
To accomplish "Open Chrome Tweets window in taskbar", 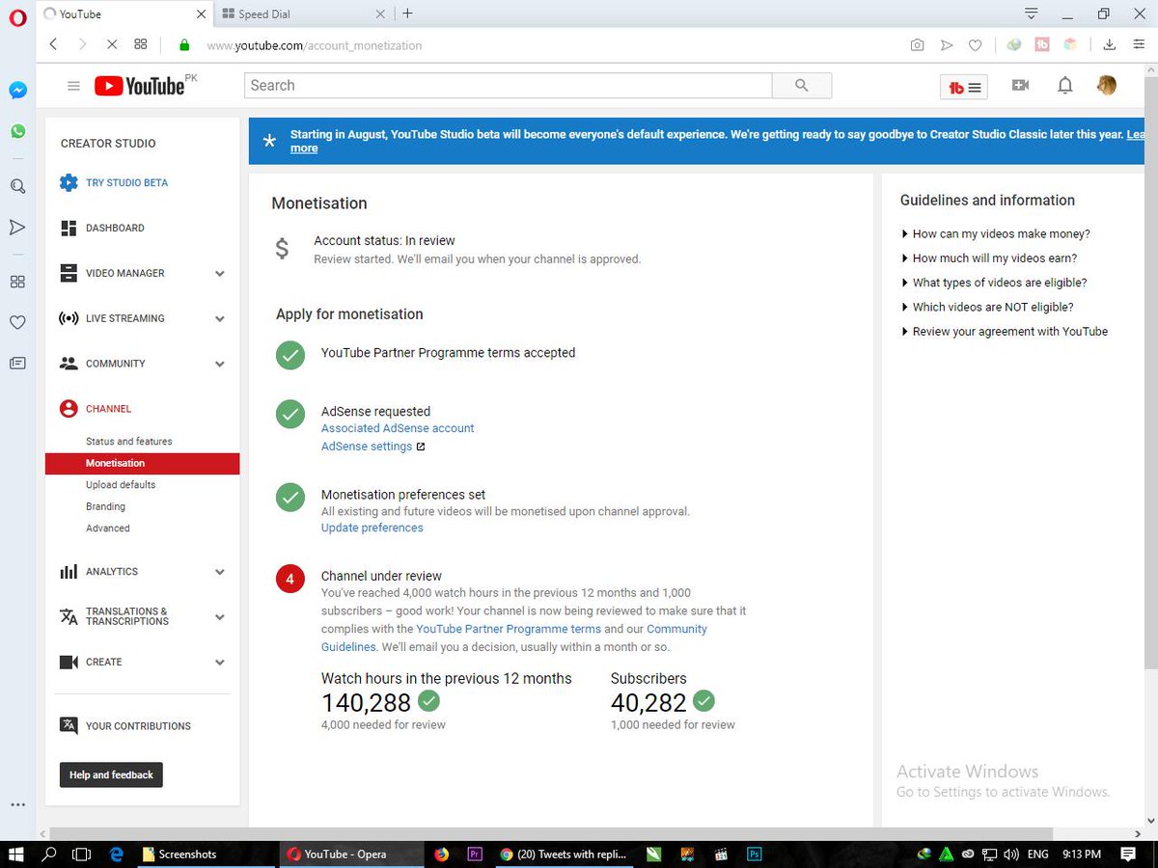I will click(565, 854).
